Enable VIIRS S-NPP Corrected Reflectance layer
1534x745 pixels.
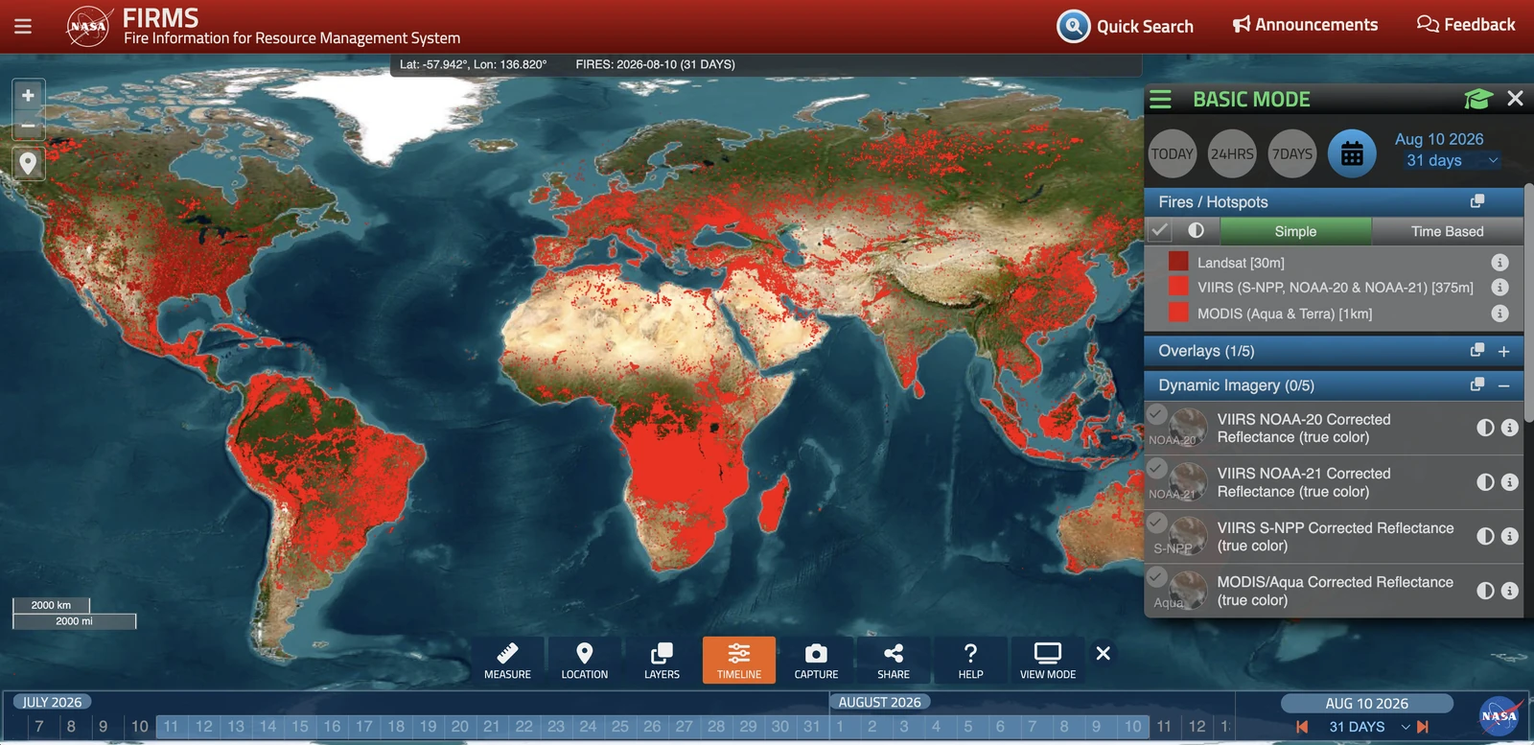coord(1157,523)
